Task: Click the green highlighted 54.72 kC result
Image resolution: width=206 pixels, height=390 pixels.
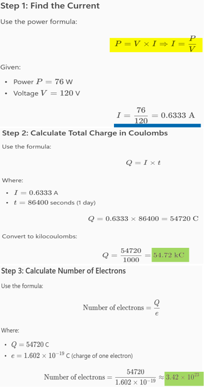Action: click(x=170, y=255)
